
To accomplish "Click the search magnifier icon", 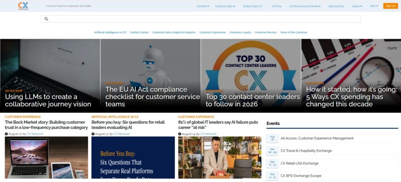I will point(46,19).
